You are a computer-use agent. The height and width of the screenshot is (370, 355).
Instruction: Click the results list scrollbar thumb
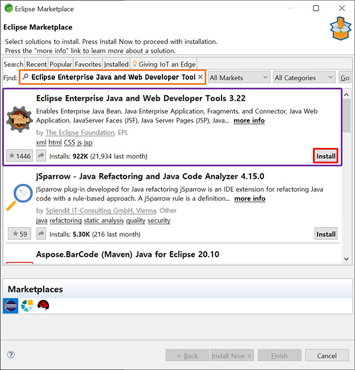(346, 116)
